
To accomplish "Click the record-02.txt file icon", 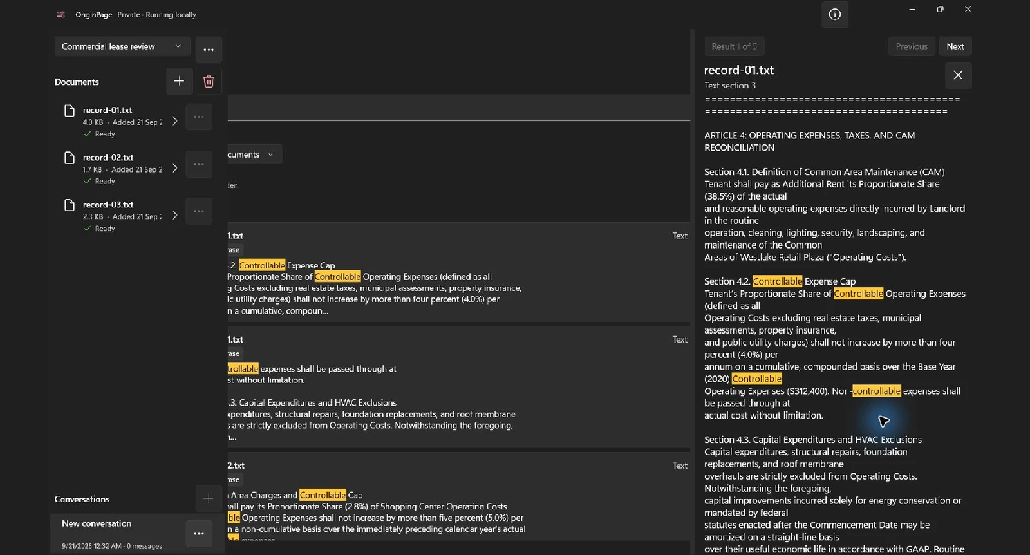I will click(70, 158).
